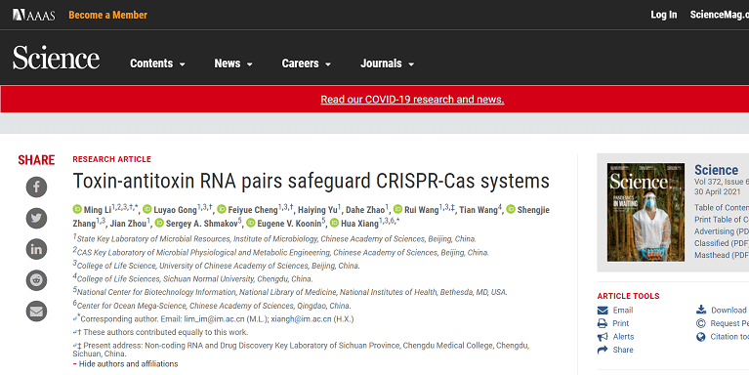Open Eugene V. Koonin's ORCID icon
This screenshot has height=375, width=749.
[251, 223]
